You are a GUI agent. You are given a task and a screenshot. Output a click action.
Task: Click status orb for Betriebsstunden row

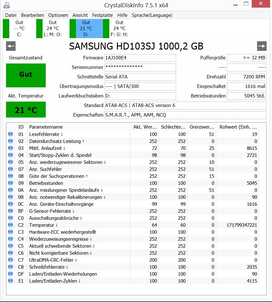(x=10, y=183)
